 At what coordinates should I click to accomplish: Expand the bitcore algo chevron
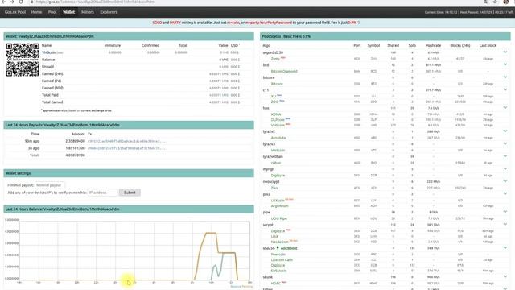[x=505, y=77]
